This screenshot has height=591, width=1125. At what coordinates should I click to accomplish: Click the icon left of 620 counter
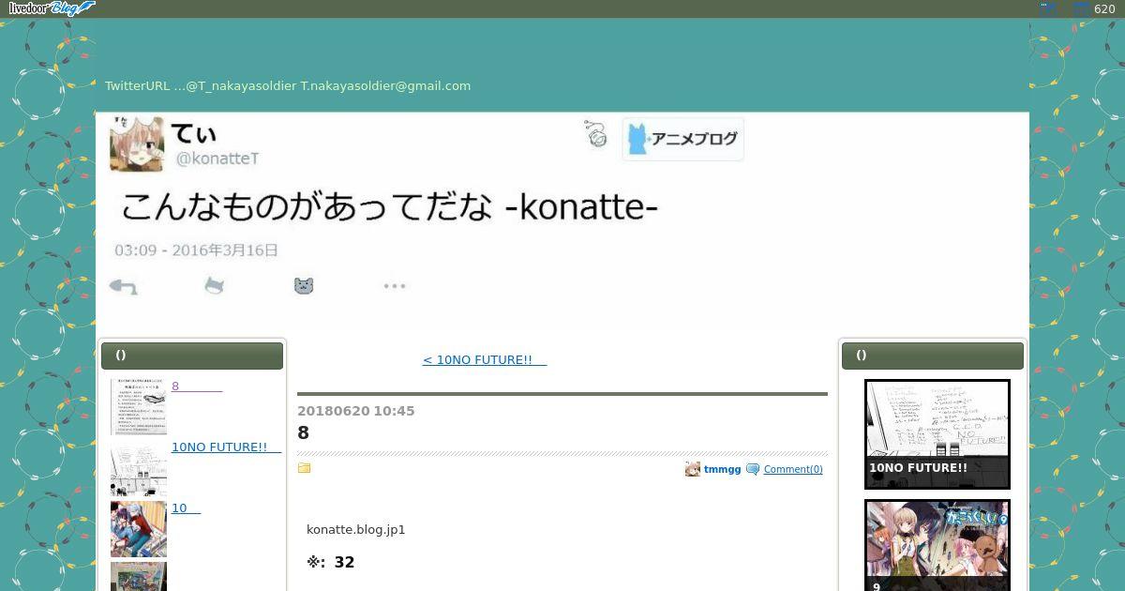[1081, 8]
